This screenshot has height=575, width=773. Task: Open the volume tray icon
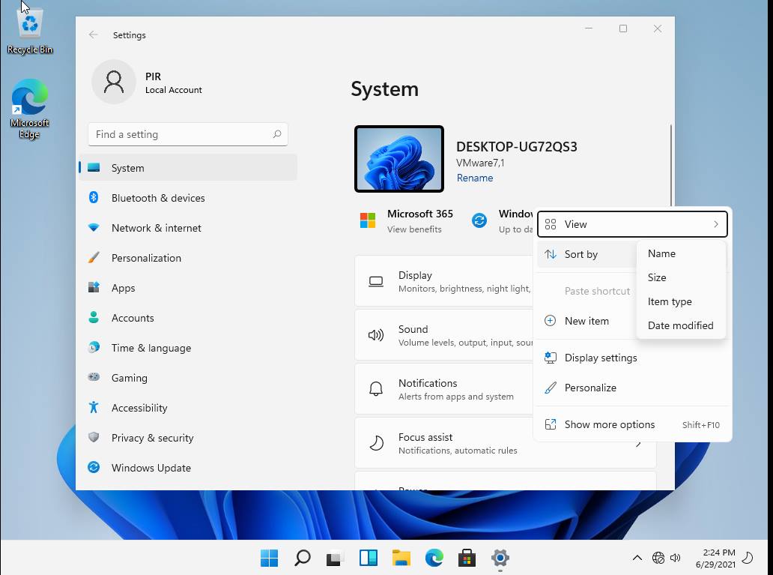(x=676, y=558)
